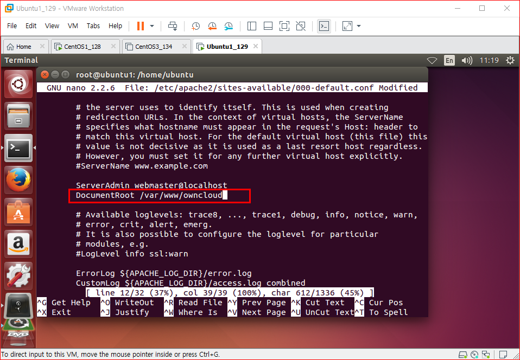This screenshot has height=360, width=520.
Task: Click the disk drive launcher icon
Action: [18, 306]
